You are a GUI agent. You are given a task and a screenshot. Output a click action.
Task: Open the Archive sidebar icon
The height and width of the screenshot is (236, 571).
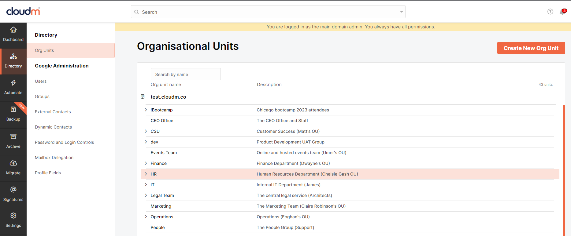click(x=13, y=136)
